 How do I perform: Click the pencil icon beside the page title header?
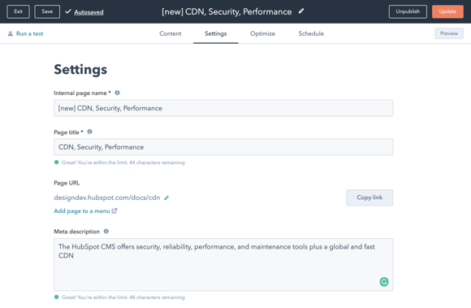coord(301,11)
